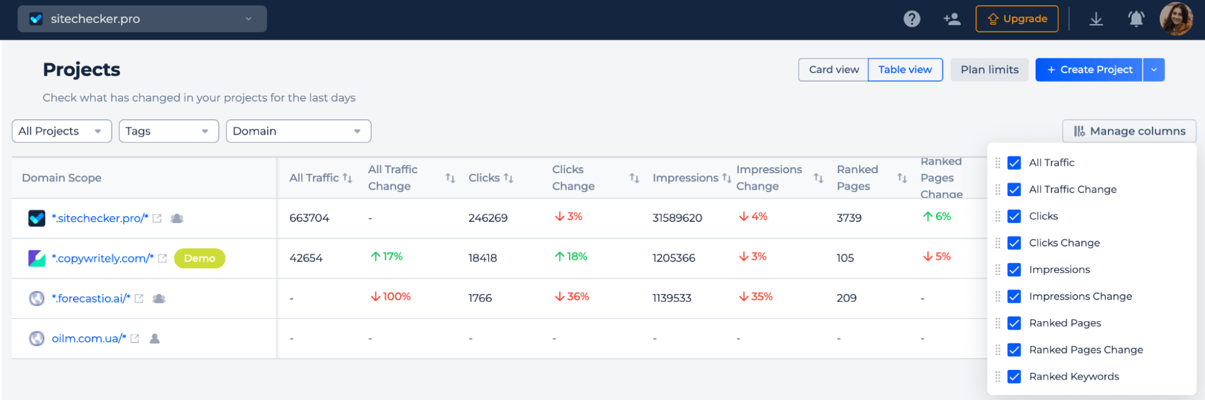
Task: Open oilm.com.ua external link icon
Action: pos(135,339)
